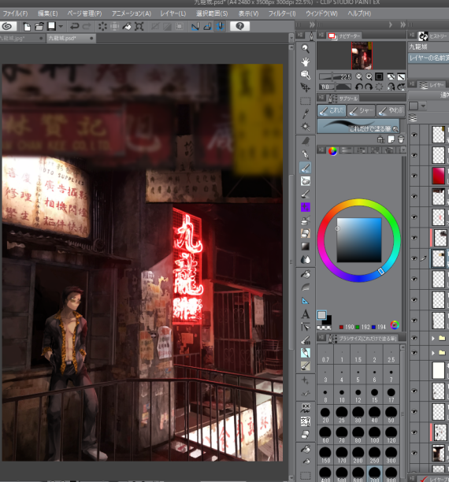The width and height of the screenshot is (449, 482).
Task: Hide the first layer folder
Action: (x=414, y=338)
